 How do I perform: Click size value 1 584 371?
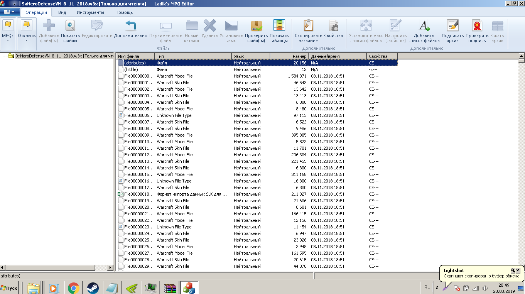(x=297, y=76)
